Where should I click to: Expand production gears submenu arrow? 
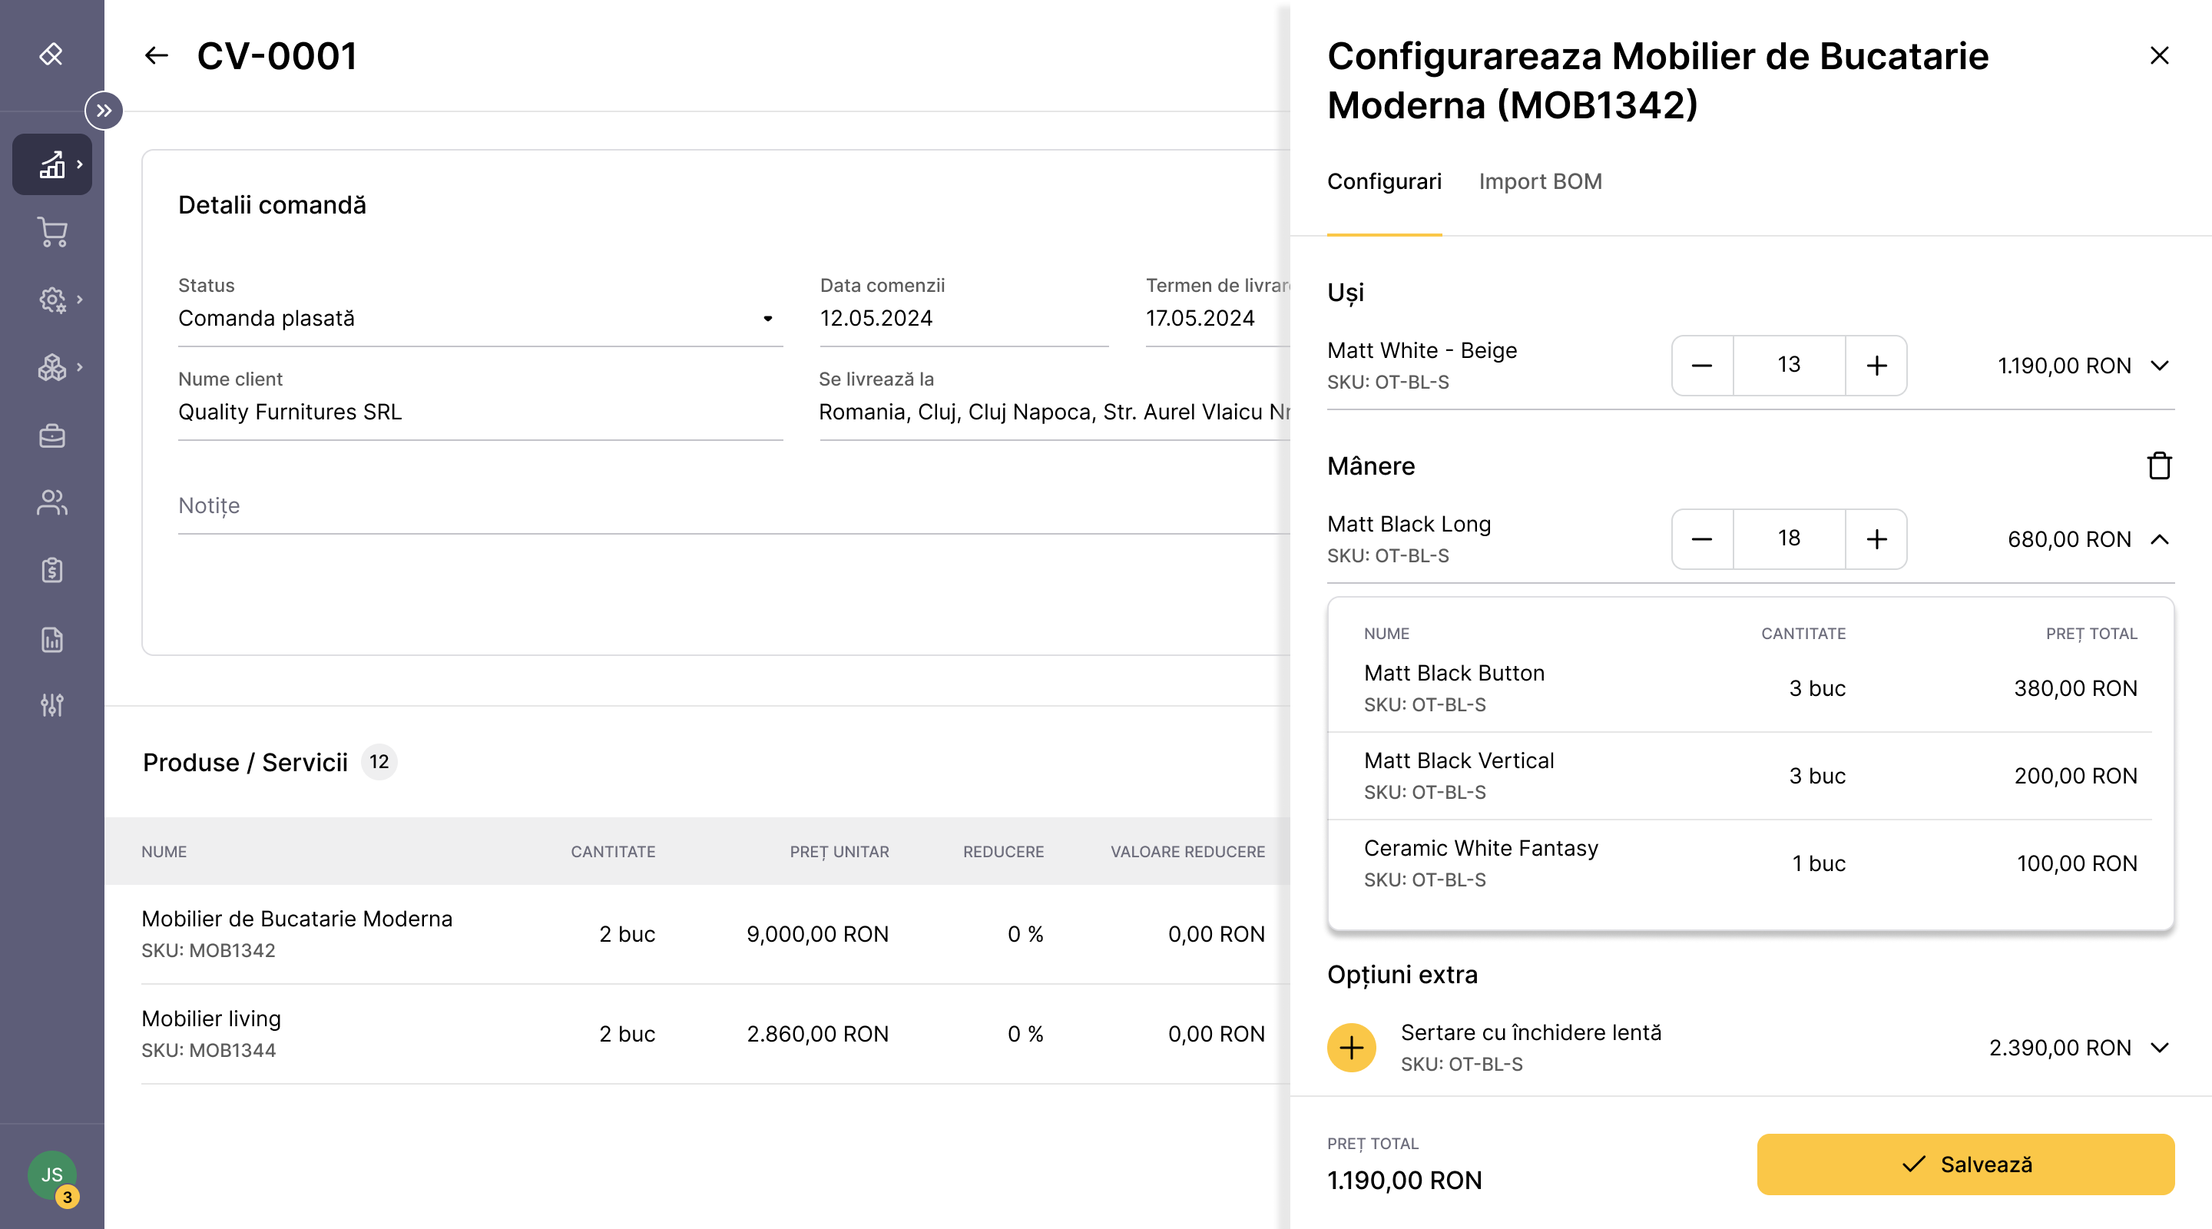(x=80, y=300)
